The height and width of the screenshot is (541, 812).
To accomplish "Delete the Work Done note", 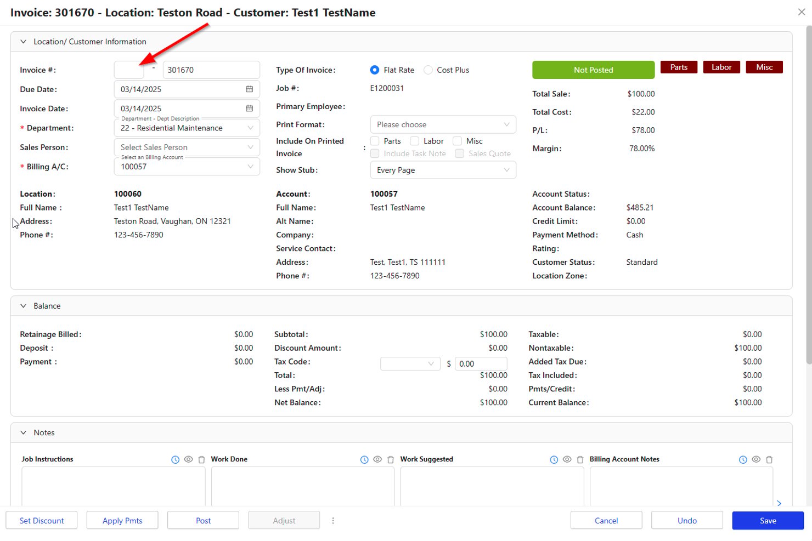I will click(391, 460).
